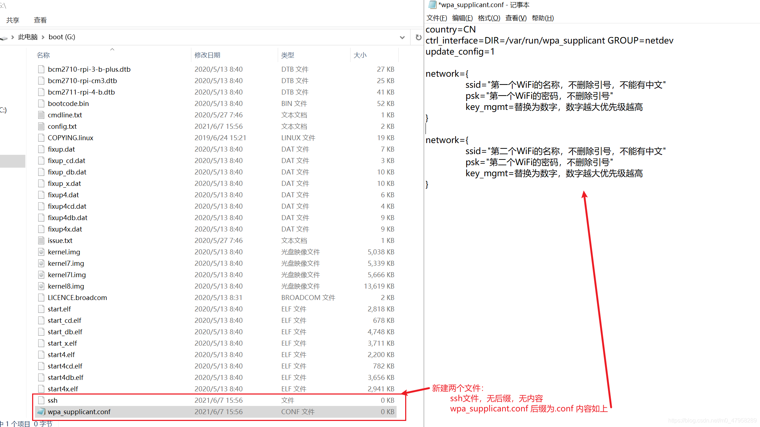The image size is (760, 427).
Task: Switch to the 共享 ribbon tab
Action: point(13,20)
